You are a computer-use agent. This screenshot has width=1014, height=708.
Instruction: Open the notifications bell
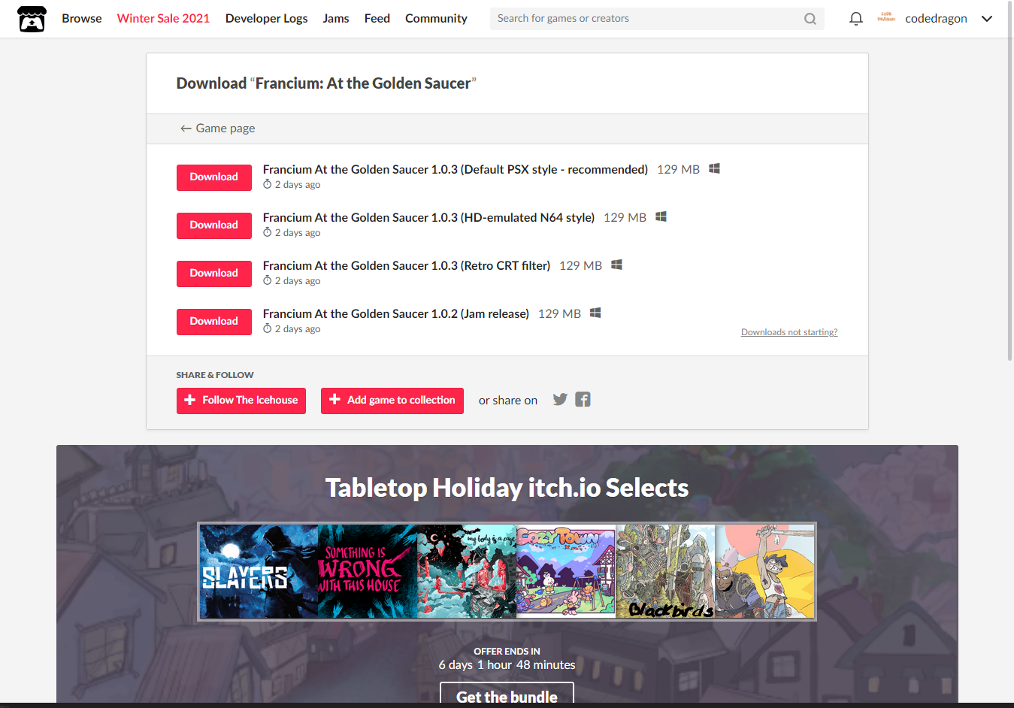coord(855,19)
